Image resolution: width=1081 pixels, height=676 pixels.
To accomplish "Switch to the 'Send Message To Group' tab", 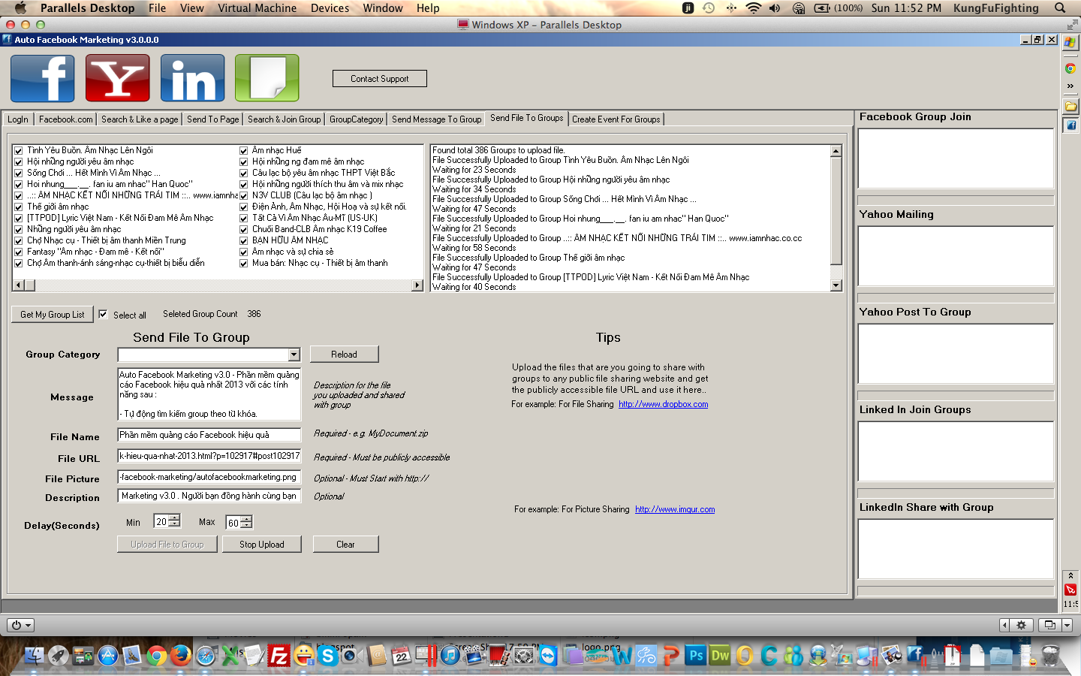I will 437,119.
